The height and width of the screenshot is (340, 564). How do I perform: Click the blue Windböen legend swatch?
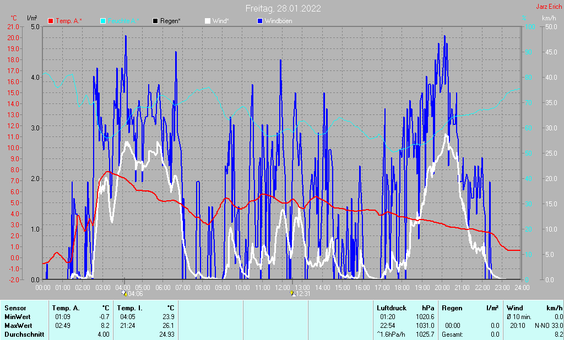(x=260, y=21)
